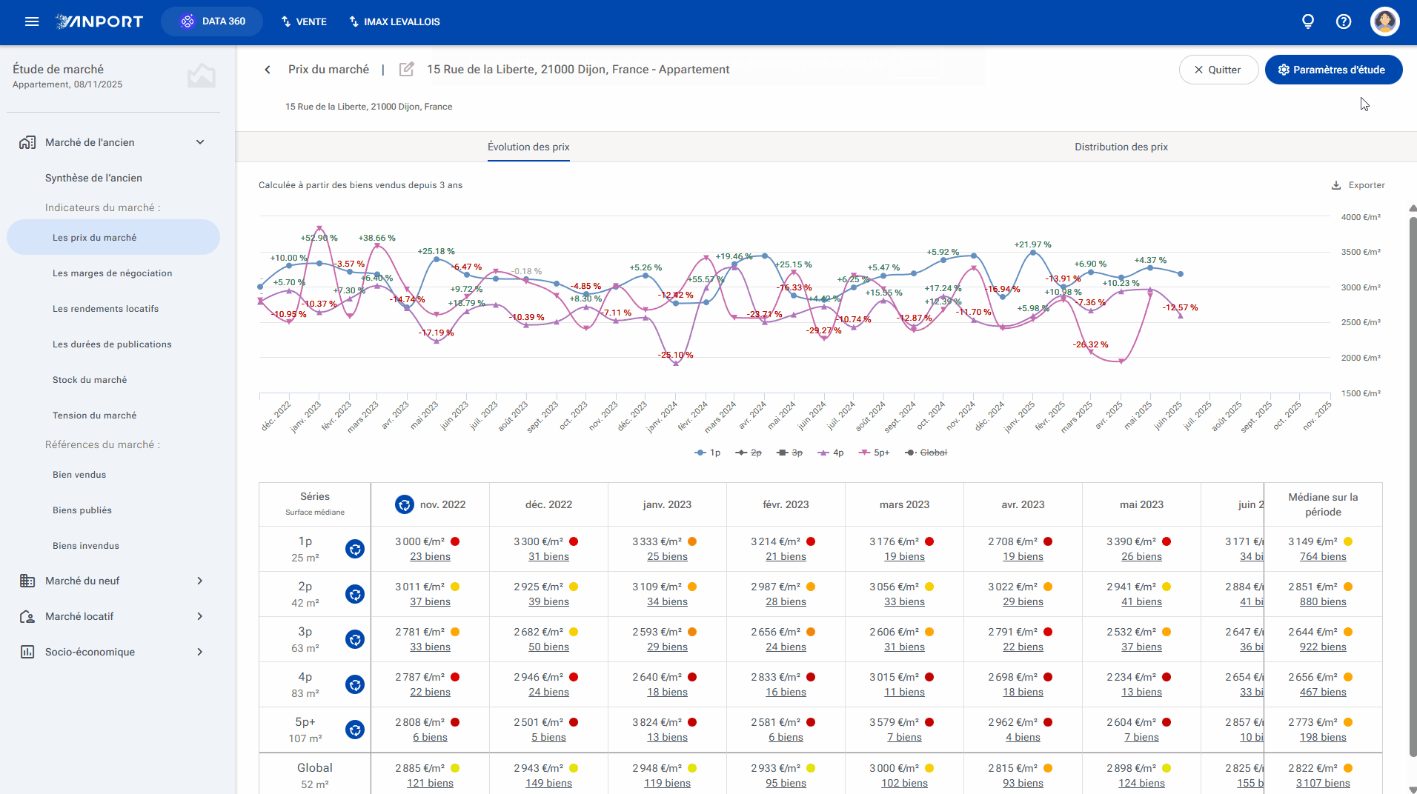Click the lightbulb tips icon
The image size is (1417, 794).
click(1308, 21)
